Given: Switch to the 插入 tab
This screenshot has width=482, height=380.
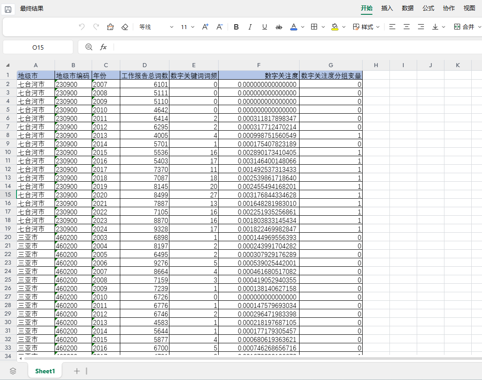Looking at the screenshot, I should [387, 9].
